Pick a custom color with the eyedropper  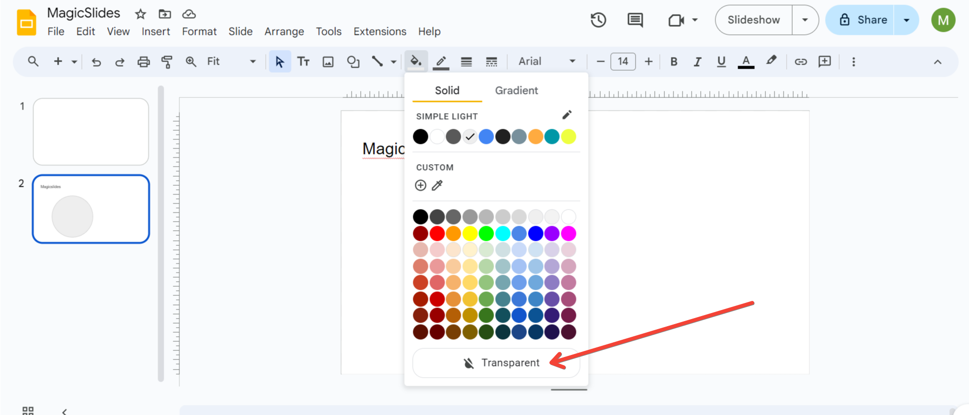437,185
